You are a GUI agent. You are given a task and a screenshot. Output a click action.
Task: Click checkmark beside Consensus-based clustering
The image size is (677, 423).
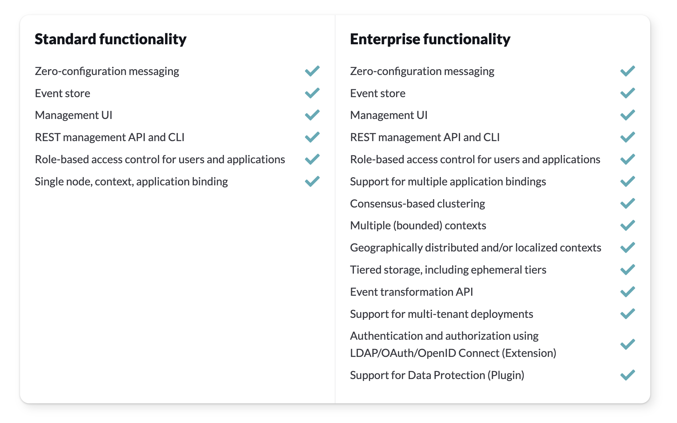click(x=627, y=204)
